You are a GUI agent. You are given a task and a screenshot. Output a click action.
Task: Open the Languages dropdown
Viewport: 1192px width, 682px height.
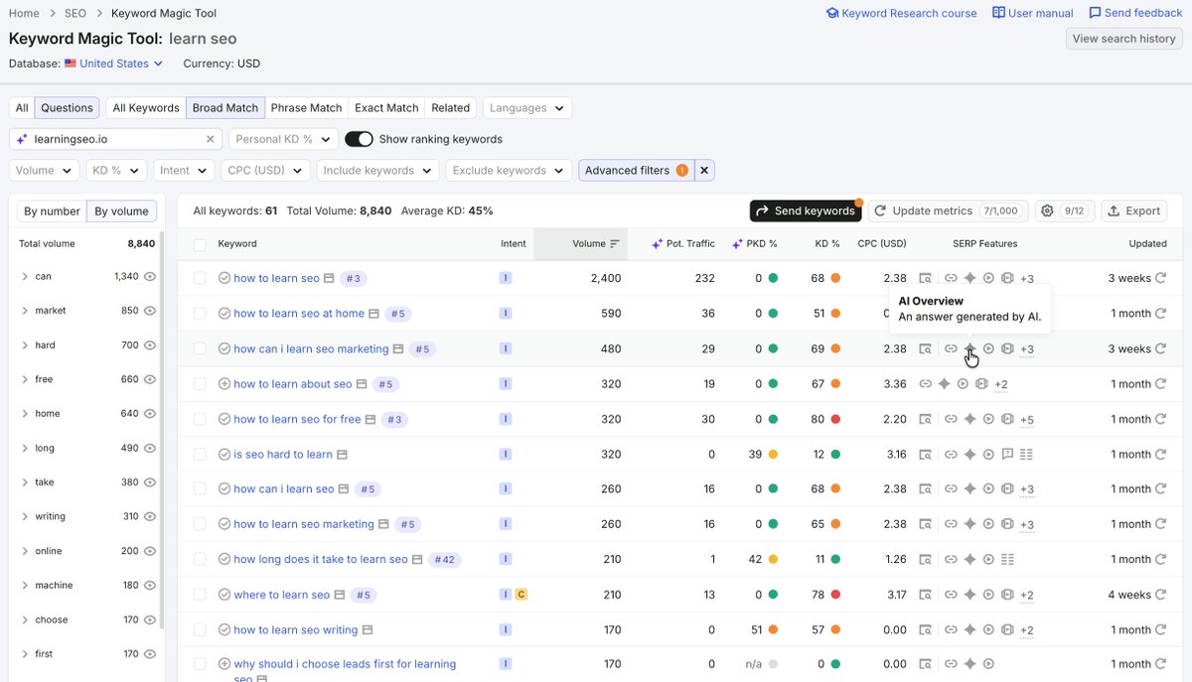pos(527,108)
